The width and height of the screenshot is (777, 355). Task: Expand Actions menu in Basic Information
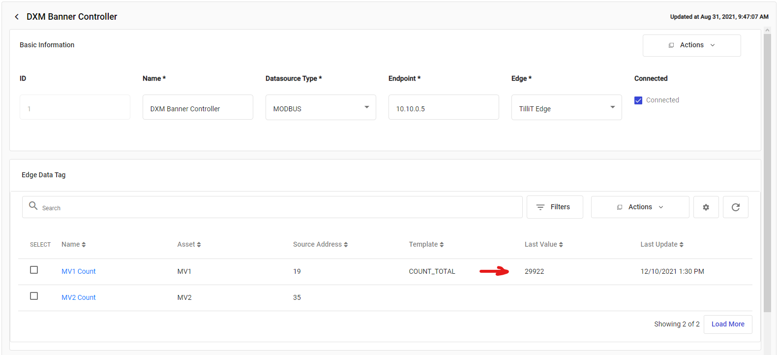pyautogui.click(x=691, y=45)
